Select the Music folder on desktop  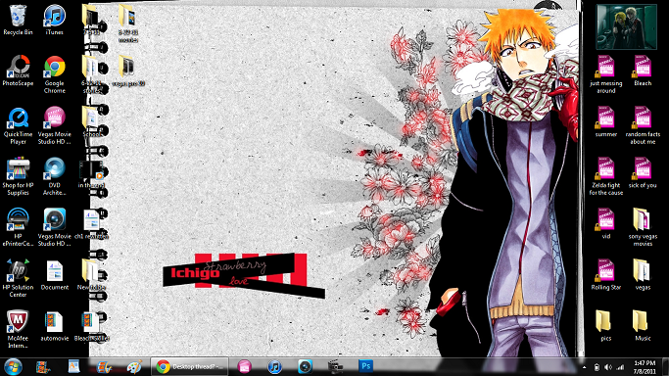click(643, 326)
